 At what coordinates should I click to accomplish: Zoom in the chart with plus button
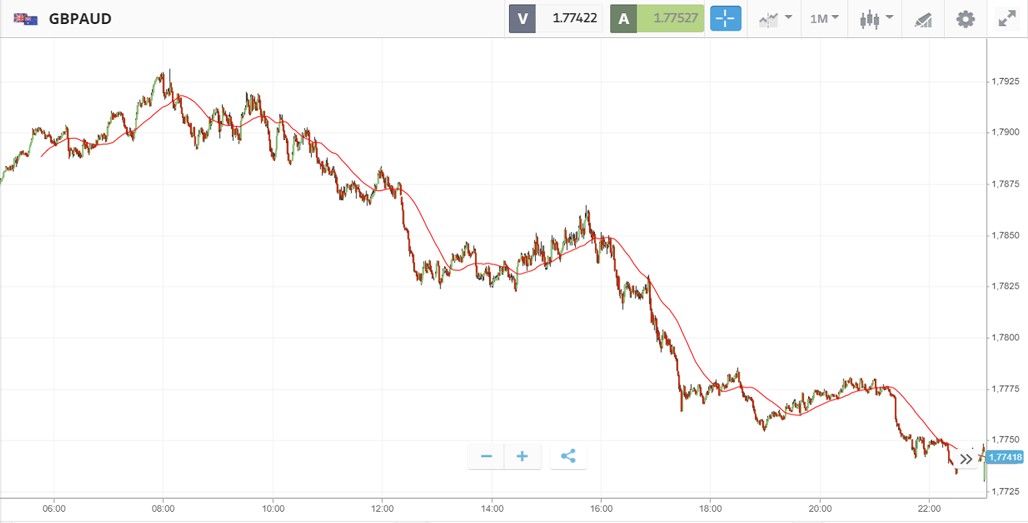click(522, 456)
